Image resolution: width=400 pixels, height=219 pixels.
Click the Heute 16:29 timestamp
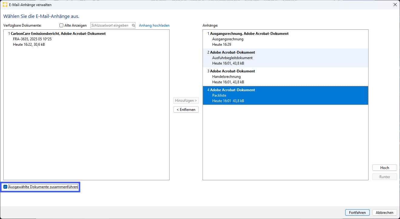[222, 45]
